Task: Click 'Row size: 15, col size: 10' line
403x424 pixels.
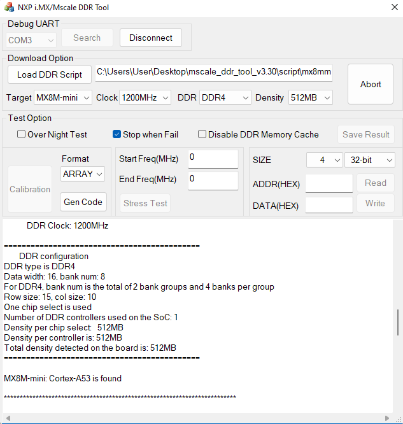Action: tap(50, 297)
